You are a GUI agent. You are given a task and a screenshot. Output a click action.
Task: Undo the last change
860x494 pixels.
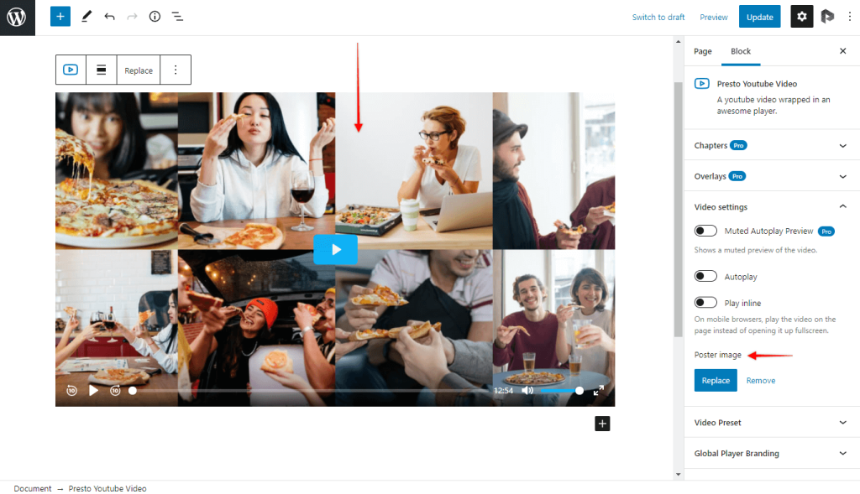tap(109, 17)
